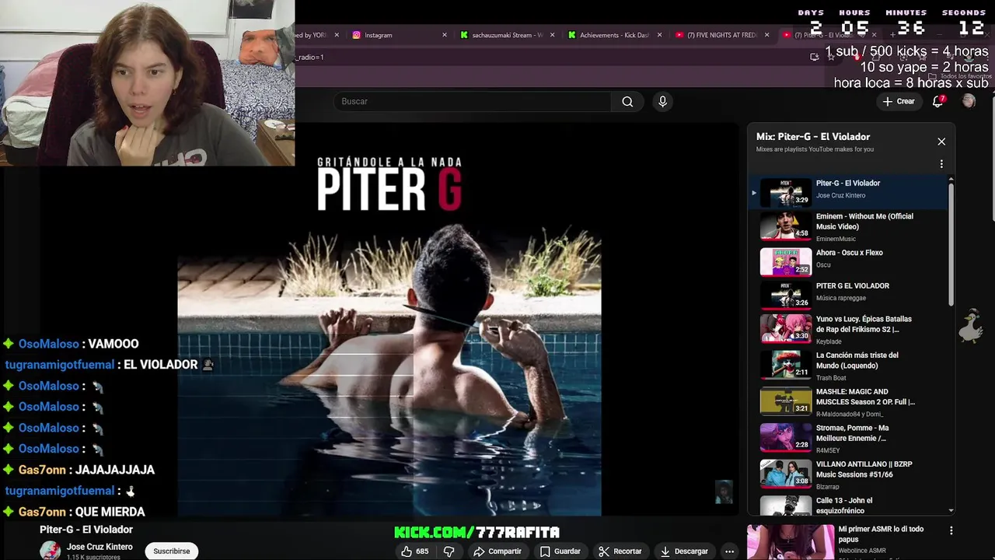Click Guardar to save video
The width and height of the screenshot is (995, 560).
point(560,551)
